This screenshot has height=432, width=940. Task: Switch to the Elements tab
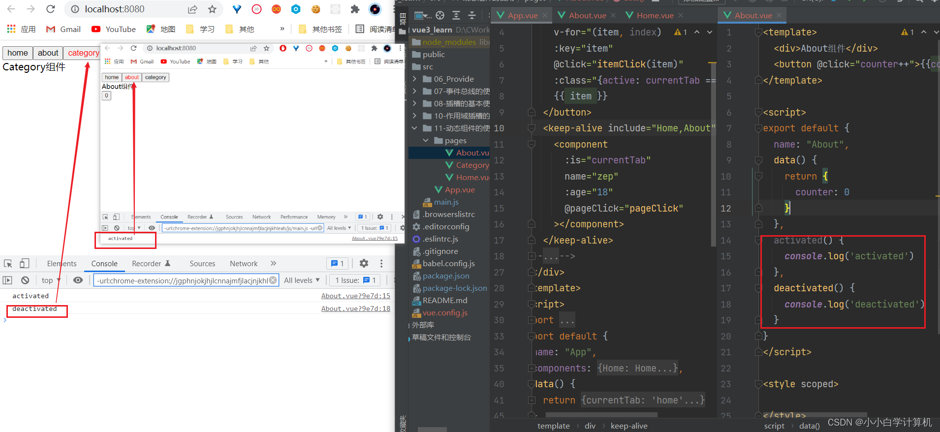pos(62,264)
